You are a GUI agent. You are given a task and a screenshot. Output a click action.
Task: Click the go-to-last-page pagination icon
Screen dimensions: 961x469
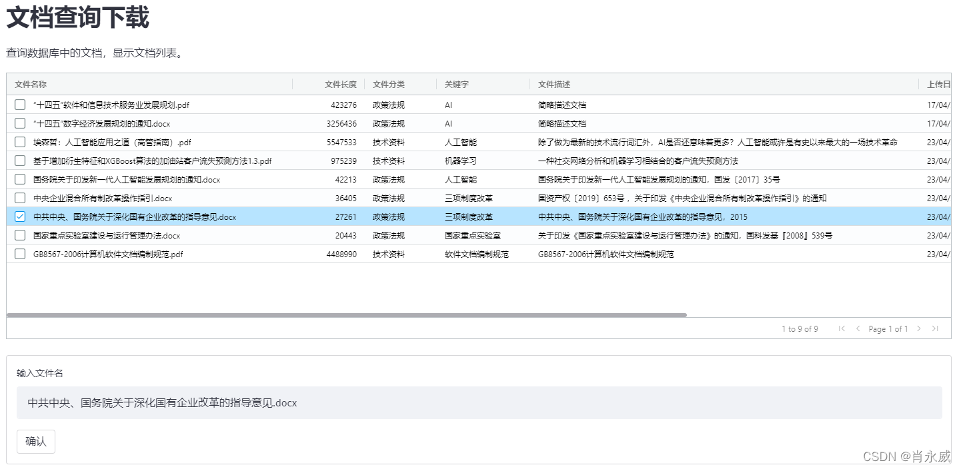pos(936,328)
